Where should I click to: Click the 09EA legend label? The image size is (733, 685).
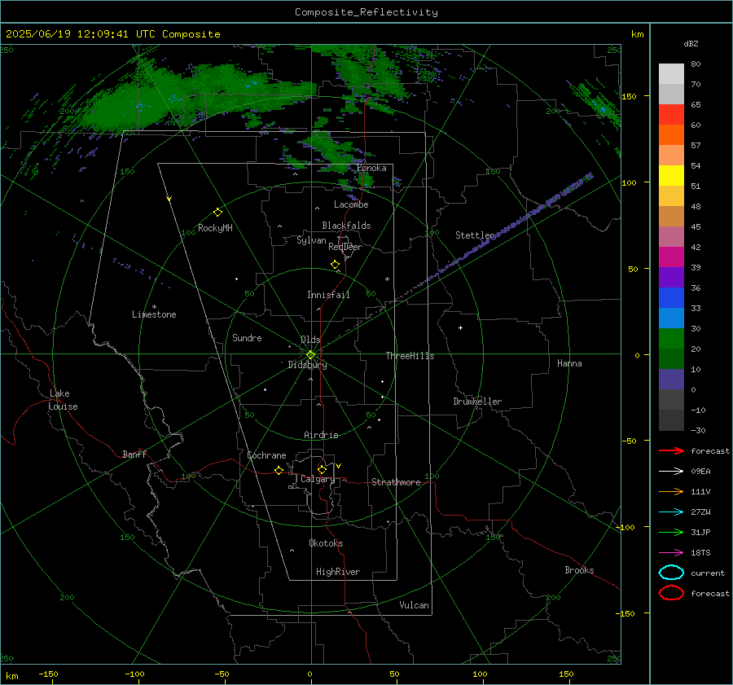(x=700, y=472)
